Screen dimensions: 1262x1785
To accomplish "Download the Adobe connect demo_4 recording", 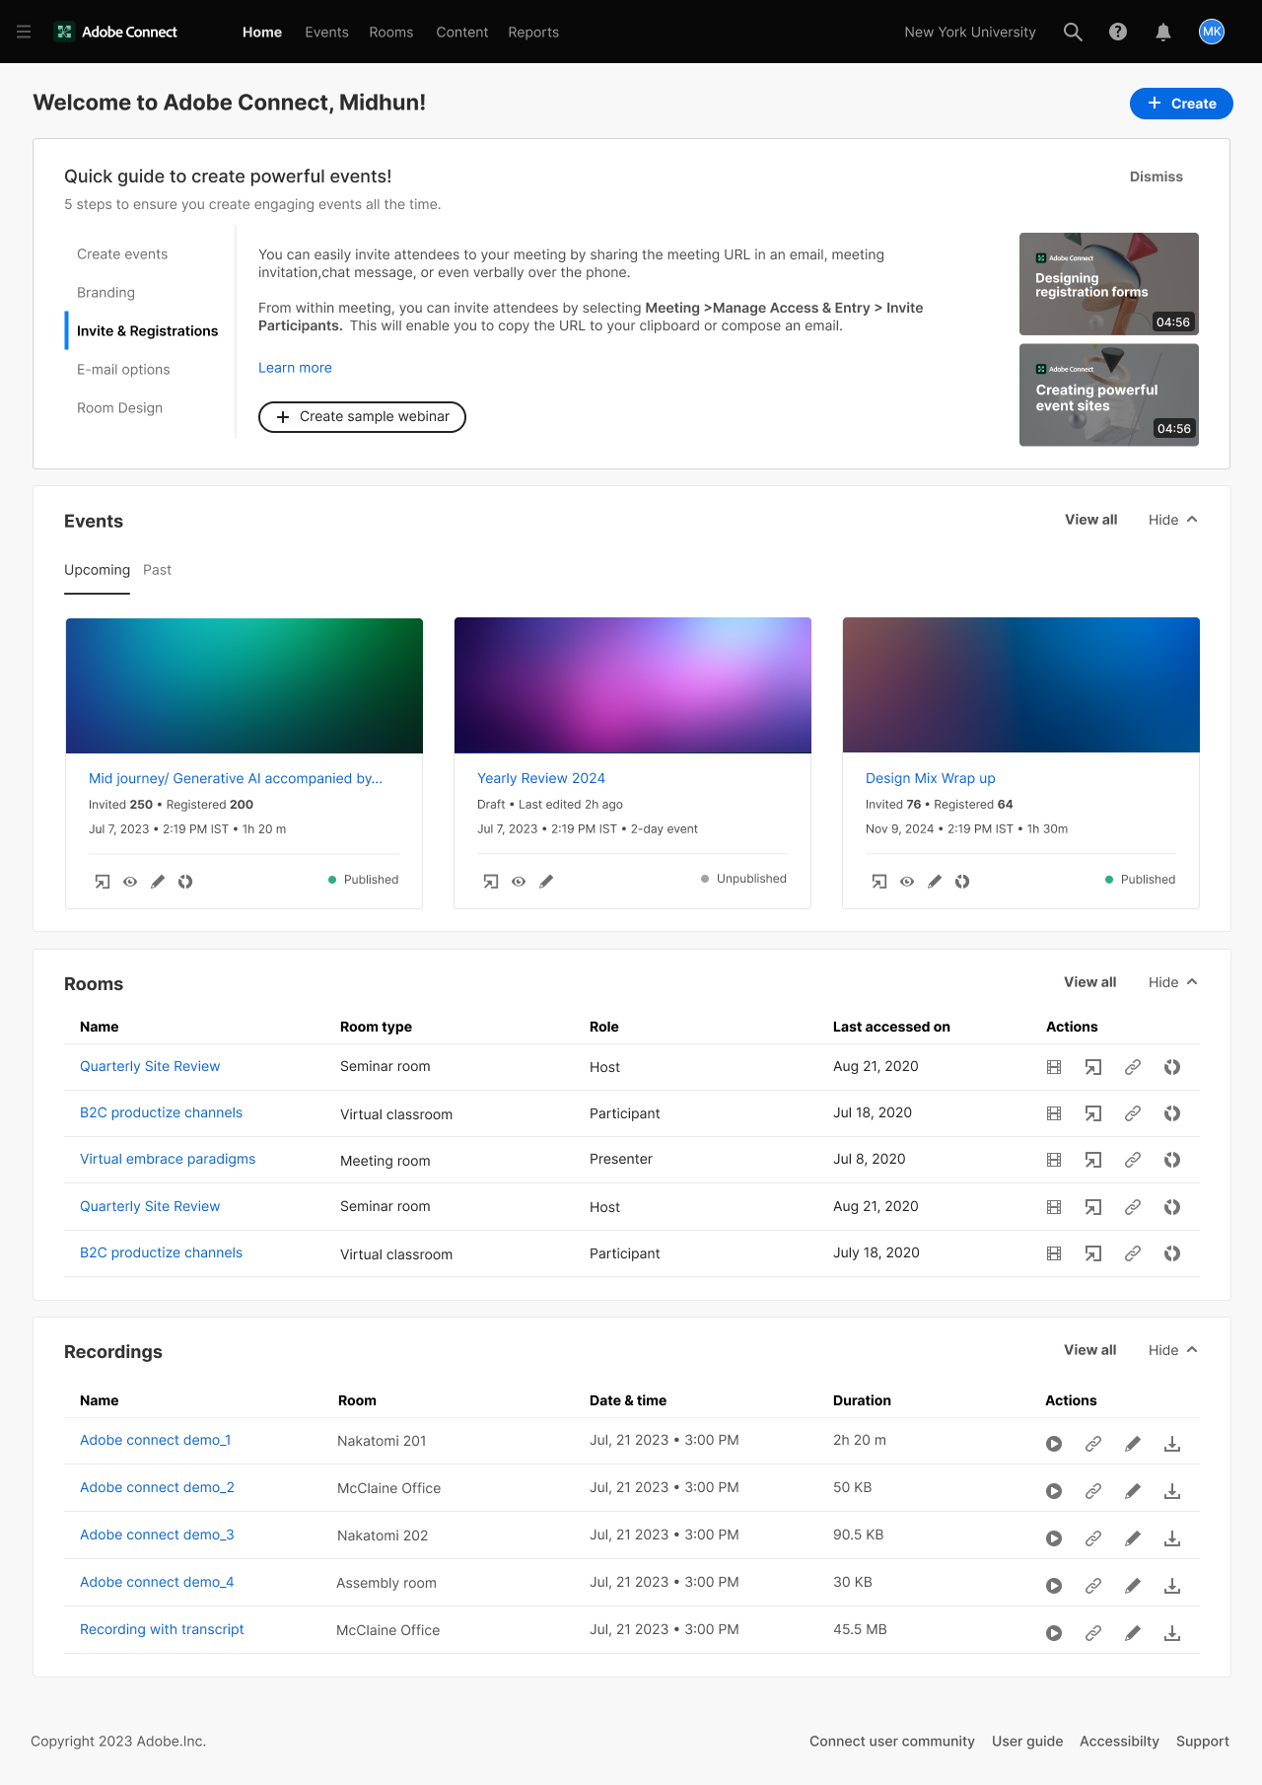I will pos(1172,1586).
